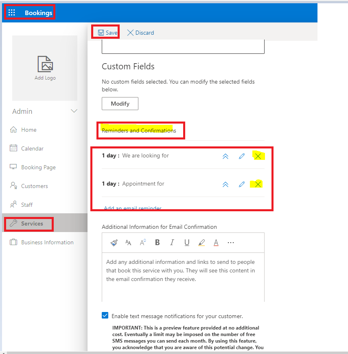This screenshot has width=348, height=354.
Task: Click the Business Information briefcase icon
Action: tap(13, 242)
